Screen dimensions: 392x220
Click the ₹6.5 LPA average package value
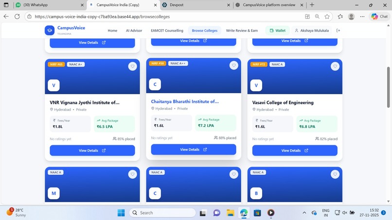pos(105,127)
